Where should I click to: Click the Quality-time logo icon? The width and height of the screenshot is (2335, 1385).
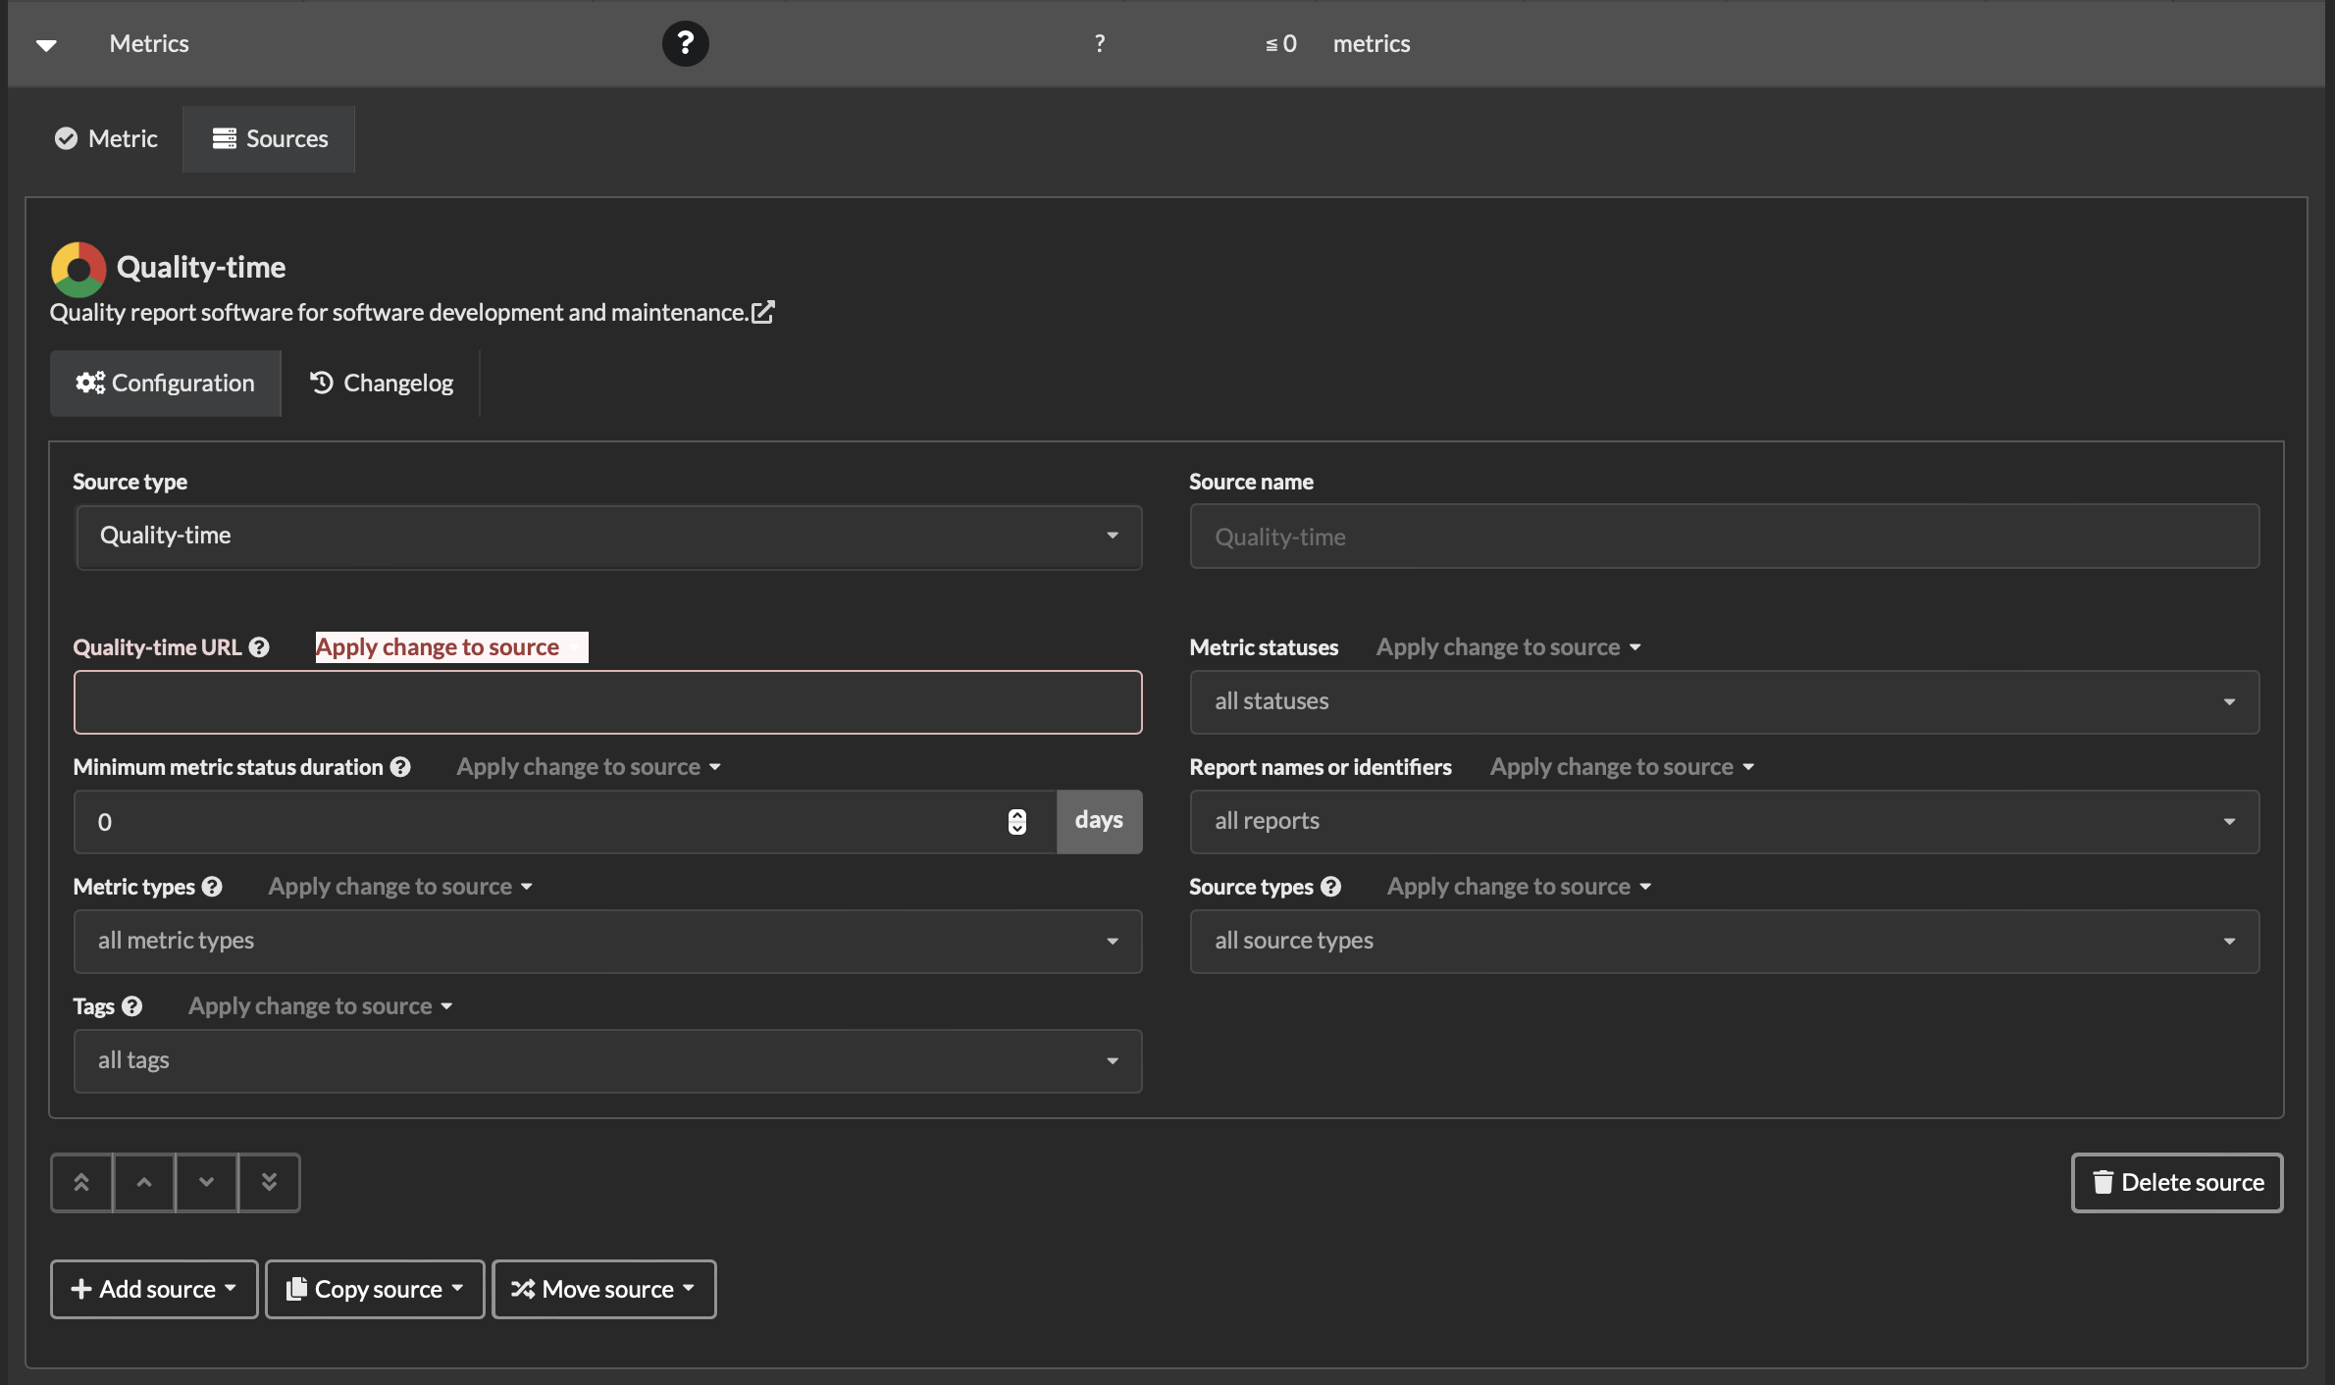(78, 268)
